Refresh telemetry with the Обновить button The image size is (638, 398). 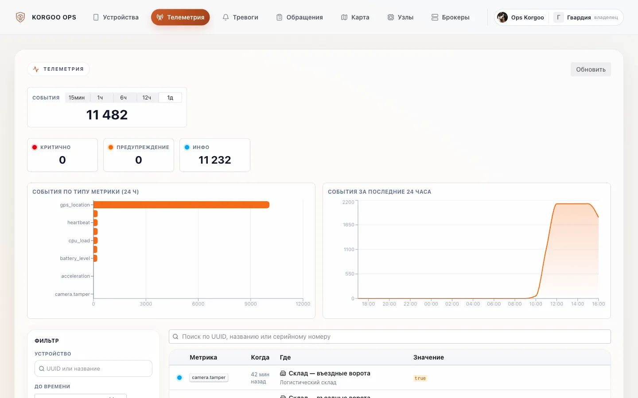tap(591, 69)
